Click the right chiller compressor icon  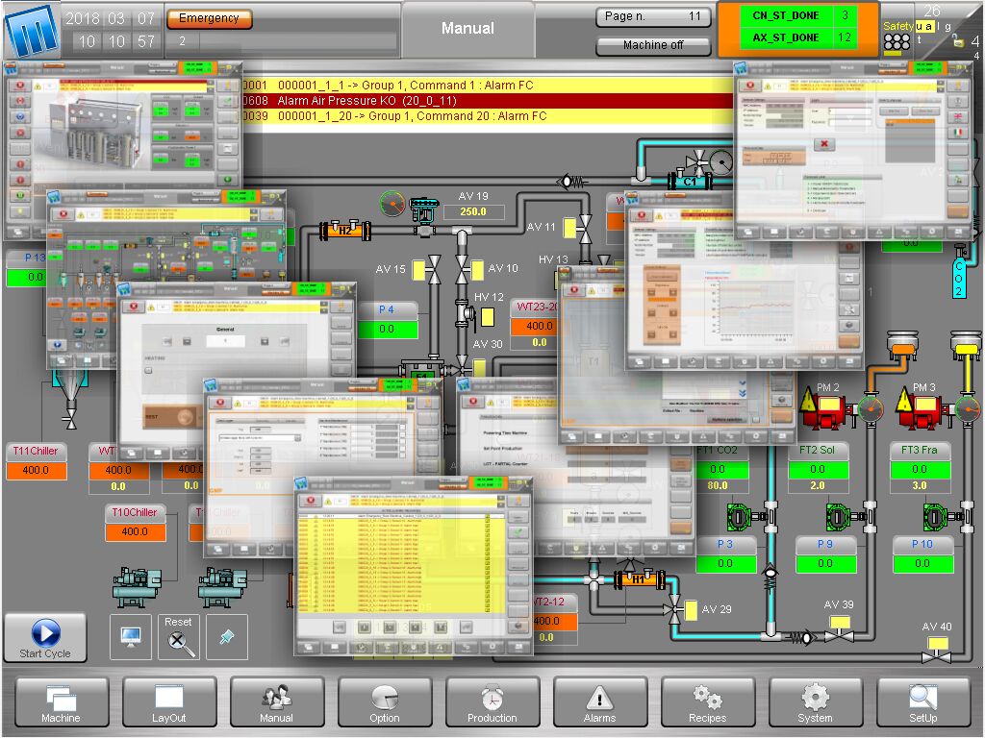[223, 587]
